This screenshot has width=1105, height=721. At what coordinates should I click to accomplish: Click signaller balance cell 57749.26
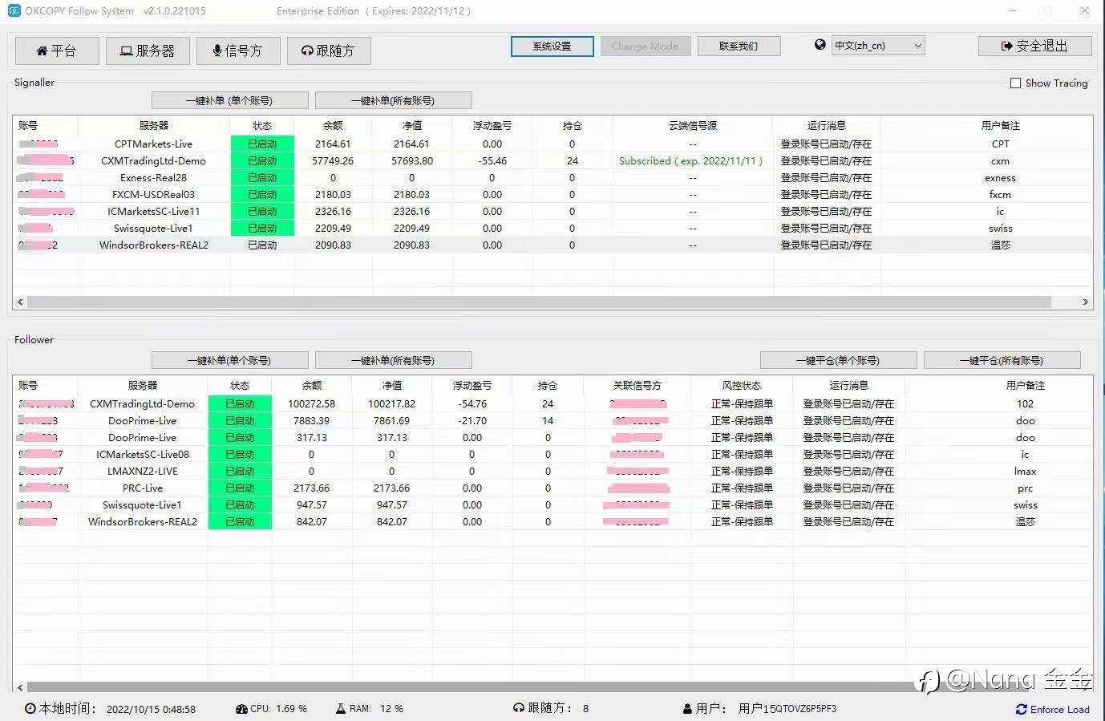pos(333,161)
